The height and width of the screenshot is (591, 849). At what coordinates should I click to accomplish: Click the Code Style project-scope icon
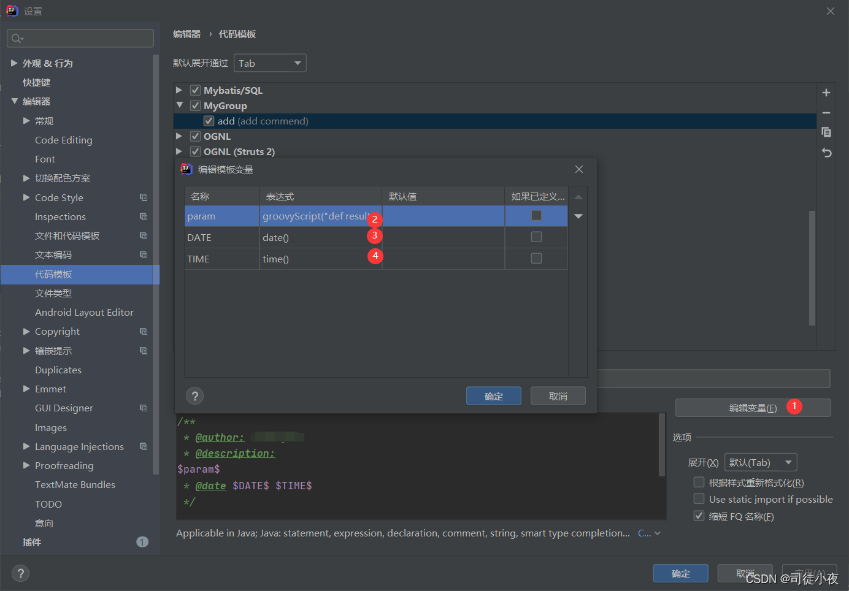pos(144,197)
